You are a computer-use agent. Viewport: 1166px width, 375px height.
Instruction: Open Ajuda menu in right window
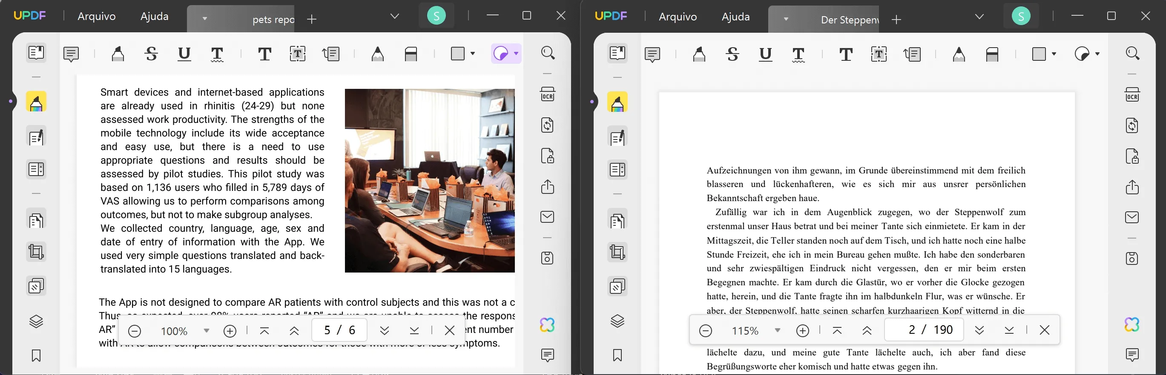tap(735, 17)
